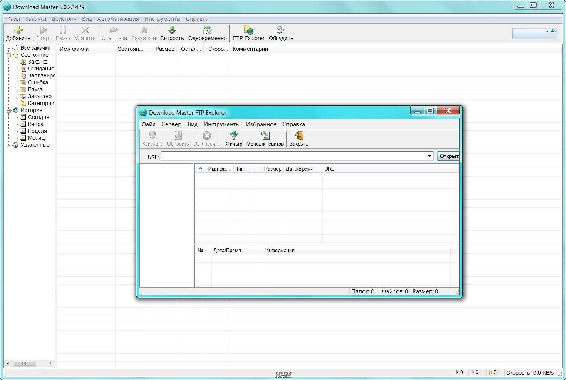Maximize the Download Master FTP Explorer window
566x380 pixels.
coord(430,110)
